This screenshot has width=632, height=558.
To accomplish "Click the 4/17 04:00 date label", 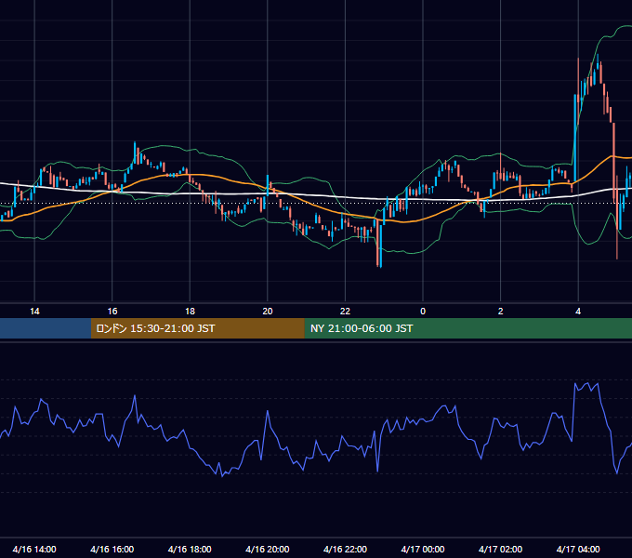I will pyautogui.click(x=578, y=549).
